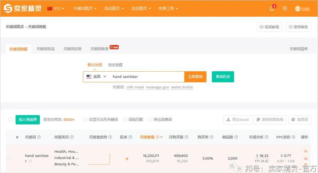The height and width of the screenshot is (173, 318).
Task: Switch to 关键词选品 tab
Action: coord(45,49)
